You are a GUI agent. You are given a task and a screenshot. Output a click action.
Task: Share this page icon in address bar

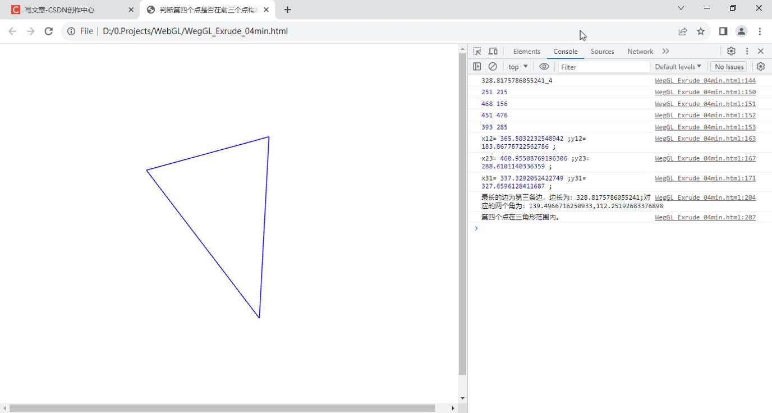[x=683, y=31]
